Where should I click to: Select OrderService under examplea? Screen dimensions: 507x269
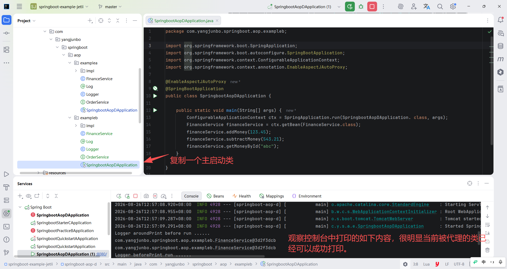pyautogui.click(x=97, y=102)
